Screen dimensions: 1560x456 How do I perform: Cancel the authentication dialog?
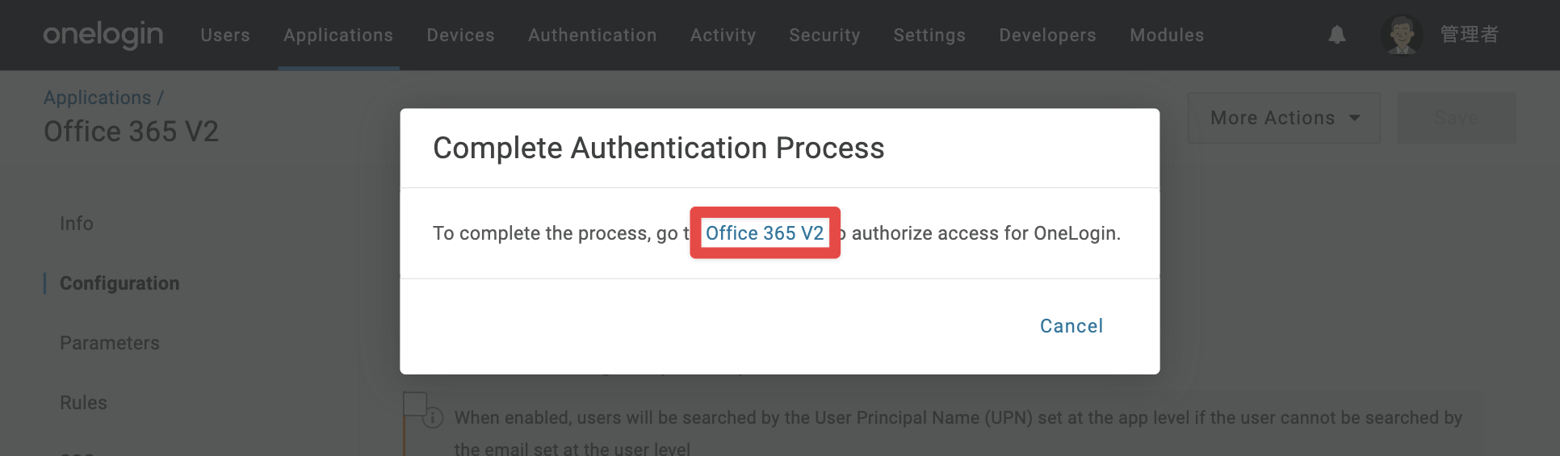(1071, 326)
